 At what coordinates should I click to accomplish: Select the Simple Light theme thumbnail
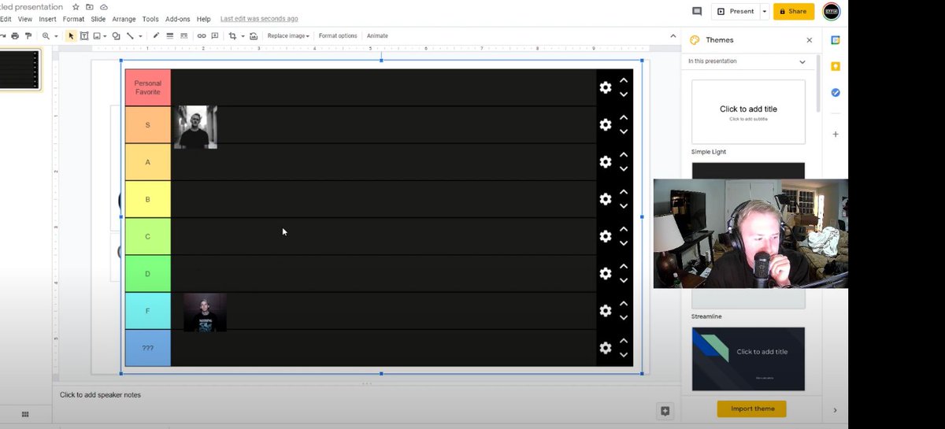pyautogui.click(x=748, y=112)
